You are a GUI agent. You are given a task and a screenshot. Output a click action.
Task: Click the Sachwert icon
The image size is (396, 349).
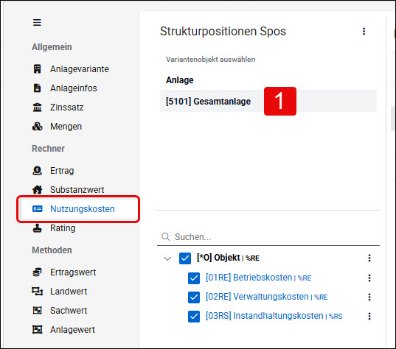[37, 311]
